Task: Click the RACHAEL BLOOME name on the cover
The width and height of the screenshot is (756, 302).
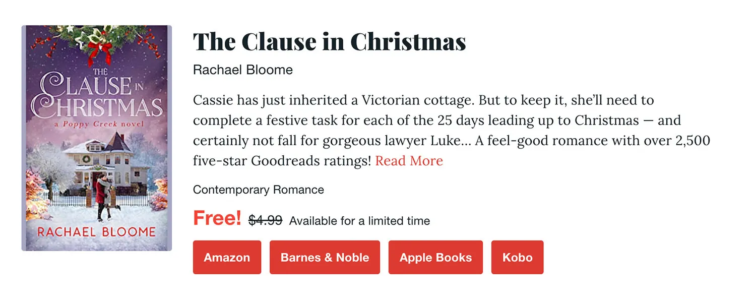Action: pos(97,232)
